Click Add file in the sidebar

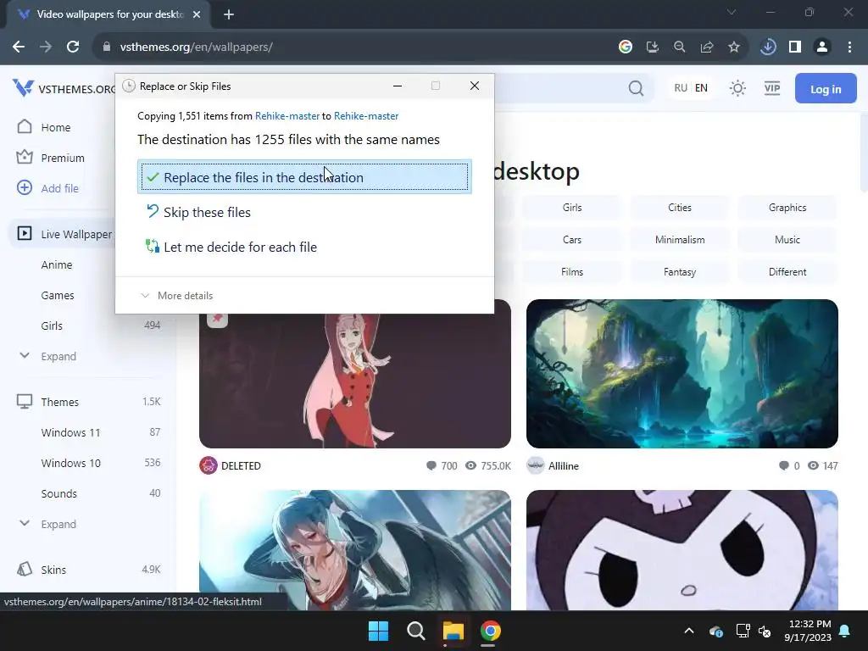[60, 188]
